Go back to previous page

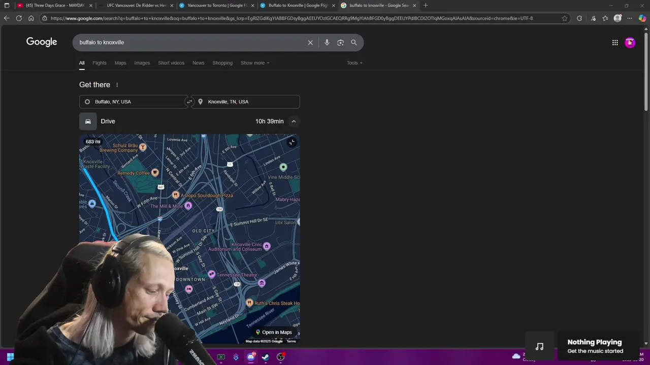coord(6,18)
